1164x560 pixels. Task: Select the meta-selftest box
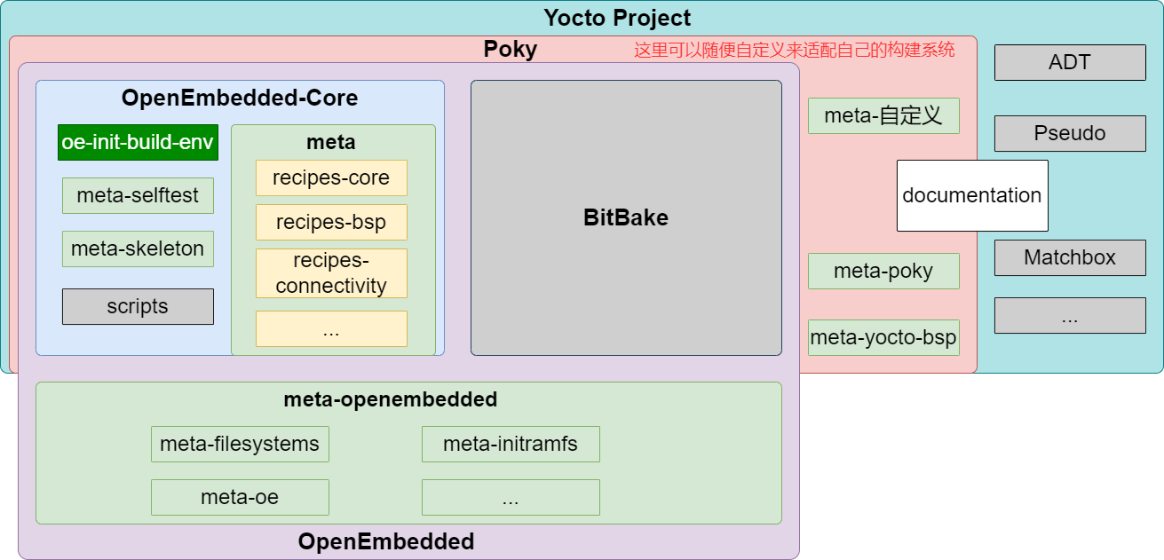pyautogui.click(x=138, y=195)
